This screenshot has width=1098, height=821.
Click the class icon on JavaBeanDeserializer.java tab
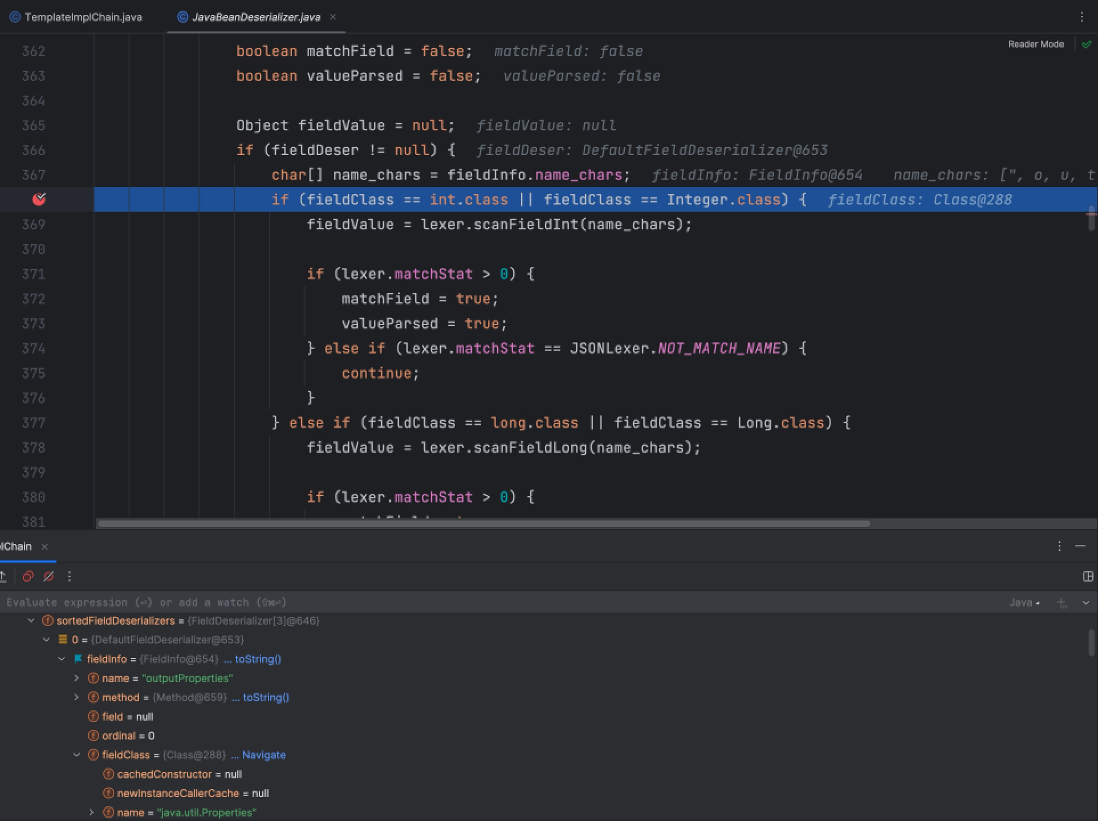[x=182, y=17]
